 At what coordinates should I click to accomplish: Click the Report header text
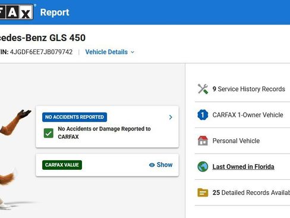[55, 13]
